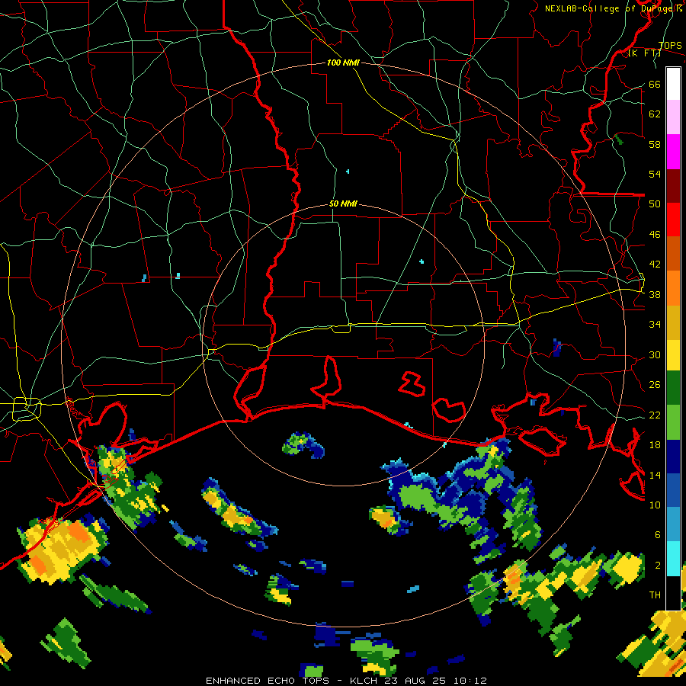Click the light green legend swatch
686x686 pixels.
tap(673, 422)
